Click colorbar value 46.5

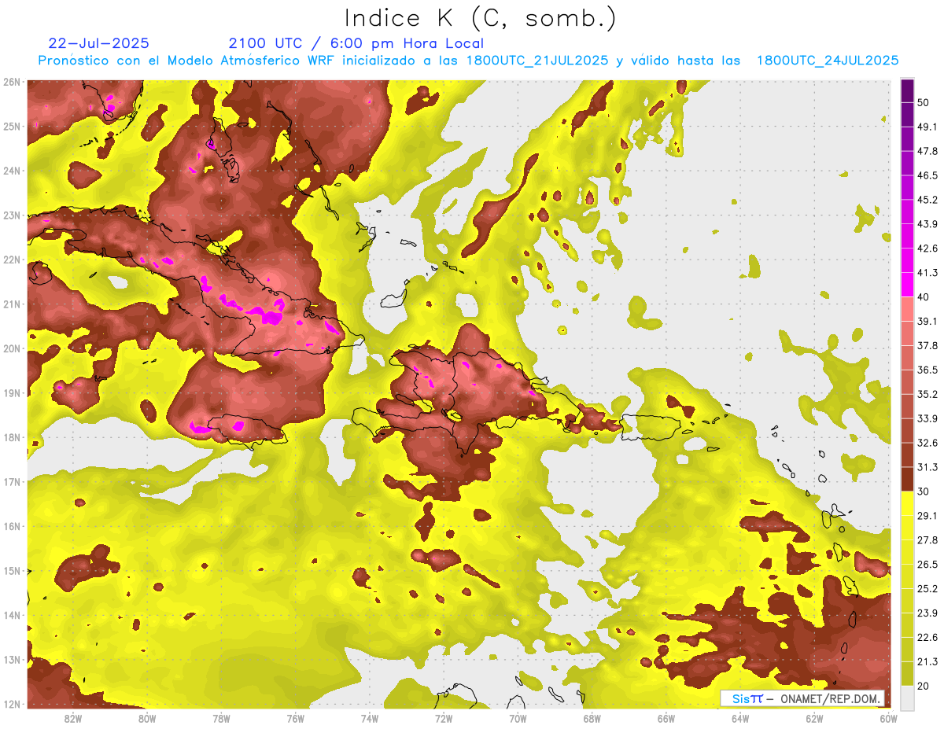(927, 175)
